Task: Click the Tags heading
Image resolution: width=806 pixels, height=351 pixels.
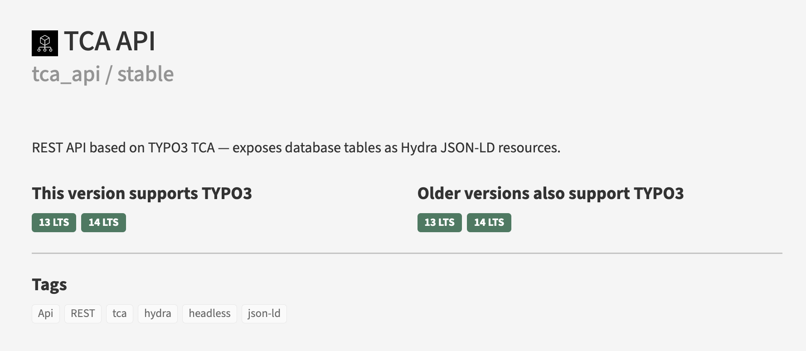Action: 49,285
